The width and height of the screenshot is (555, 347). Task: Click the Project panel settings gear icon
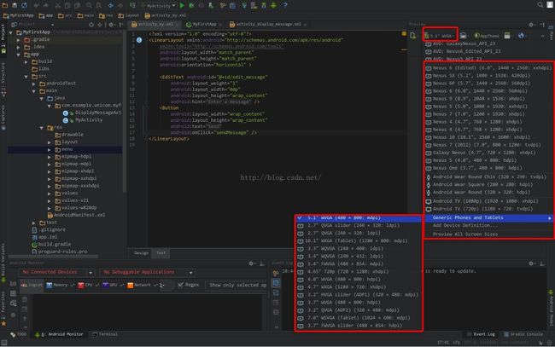111,25
